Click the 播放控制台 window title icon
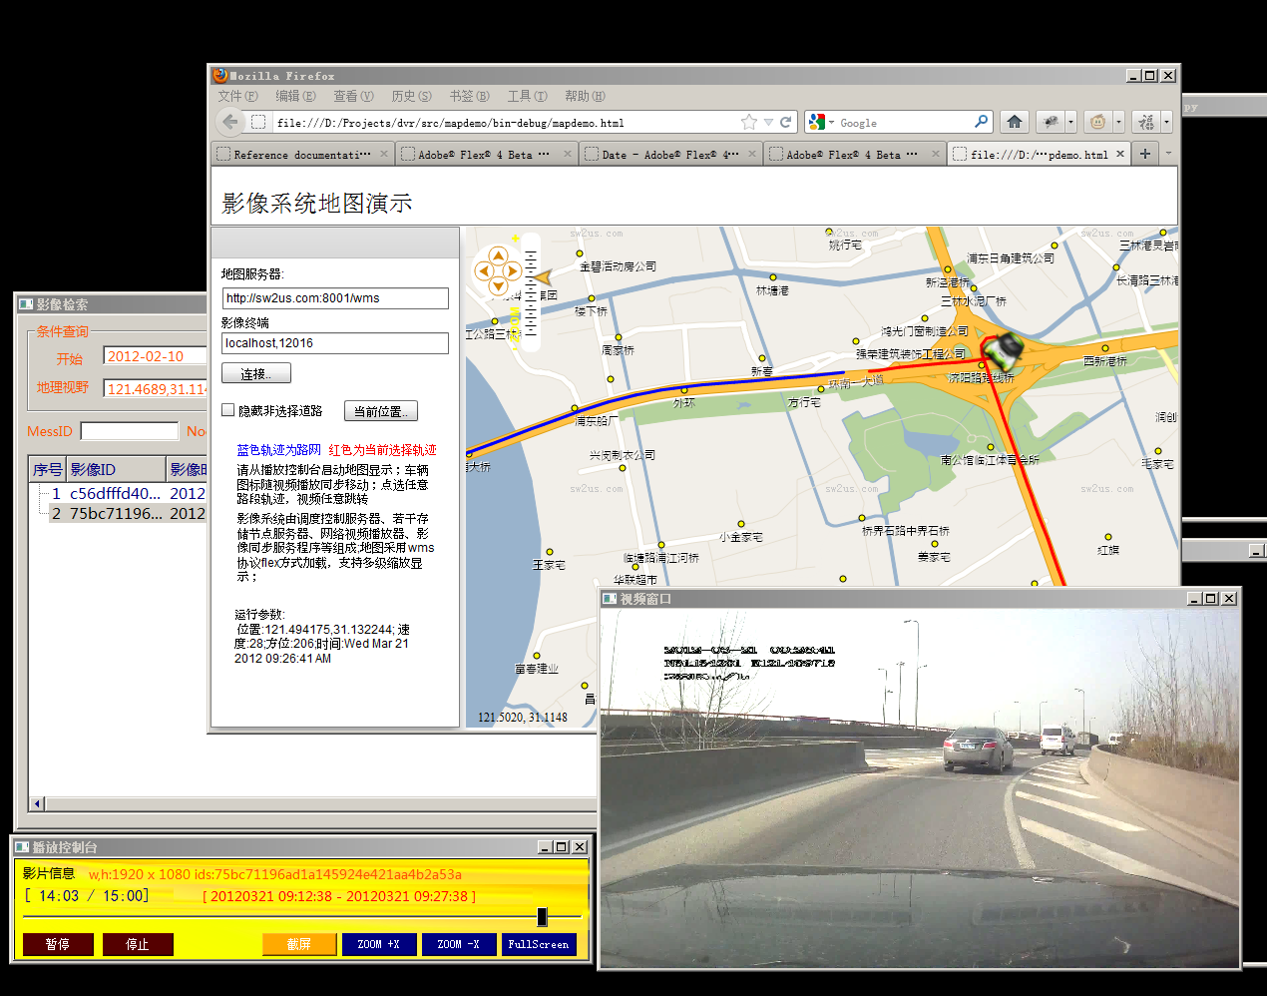The width and height of the screenshot is (1267, 996). pos(22,847)
